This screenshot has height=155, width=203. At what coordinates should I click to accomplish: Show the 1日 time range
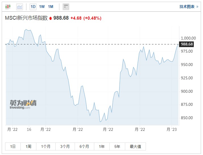13,146
